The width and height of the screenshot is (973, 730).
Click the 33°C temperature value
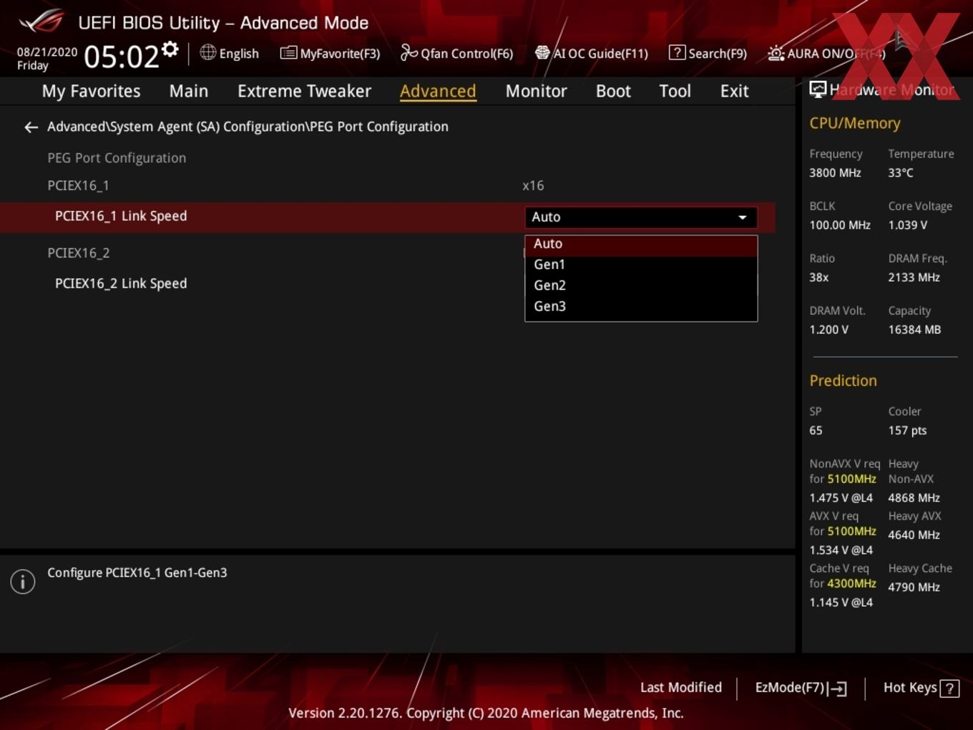tap(901, 173)
